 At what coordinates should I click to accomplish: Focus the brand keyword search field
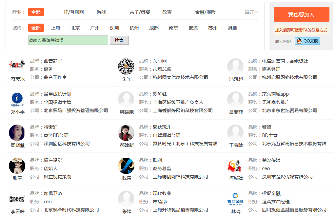pyautogui.click(x=68, y=40)
